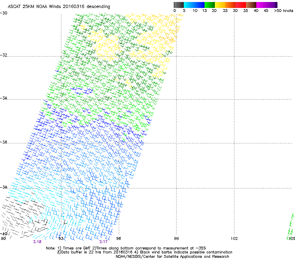Choose the brown 35-40 knots legend segment
This screenshot has width=295, height=259.
tap(251, 5)
